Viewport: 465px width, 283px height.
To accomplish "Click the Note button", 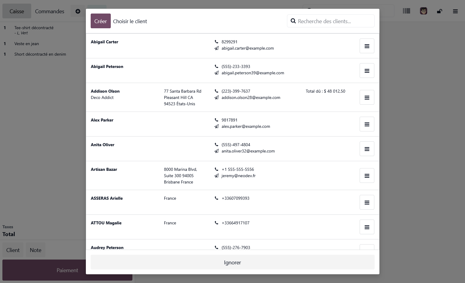I will (x=35, y=250).
